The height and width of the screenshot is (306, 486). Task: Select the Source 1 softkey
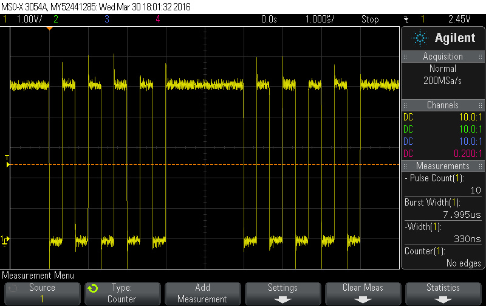[42, 293]
